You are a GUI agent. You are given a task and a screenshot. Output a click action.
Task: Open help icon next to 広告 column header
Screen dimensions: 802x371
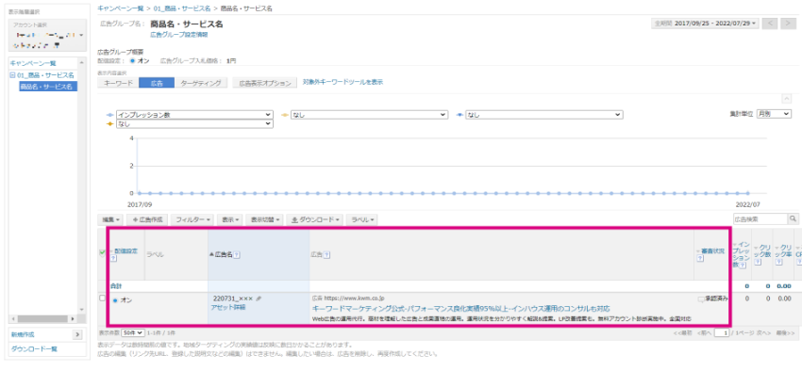(x=326, y=254)
